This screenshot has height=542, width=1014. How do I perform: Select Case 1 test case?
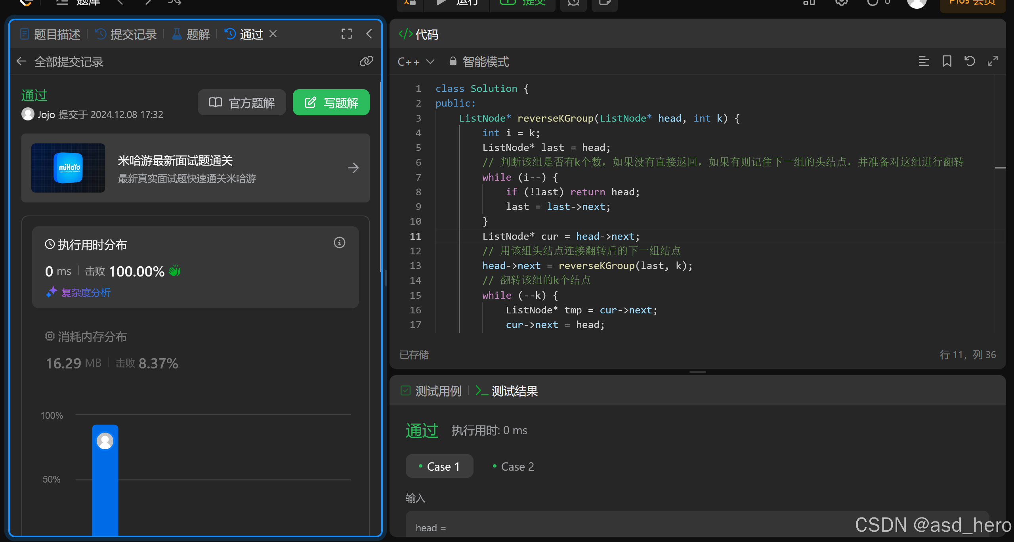(439, 466)
